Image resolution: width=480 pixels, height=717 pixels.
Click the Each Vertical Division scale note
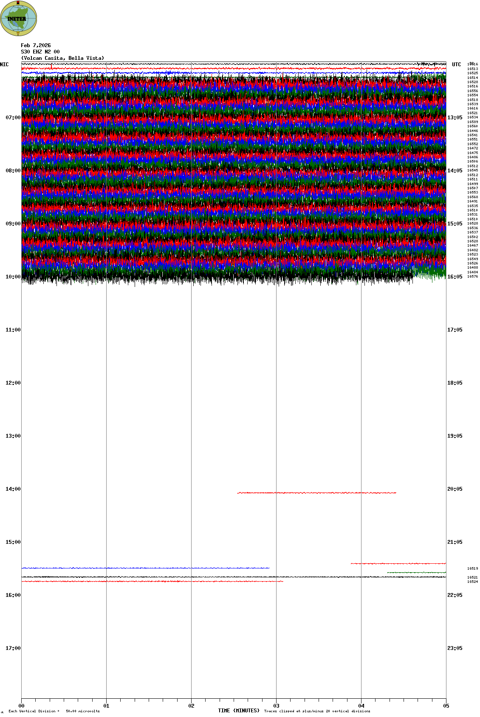click(x=54, y=711)
